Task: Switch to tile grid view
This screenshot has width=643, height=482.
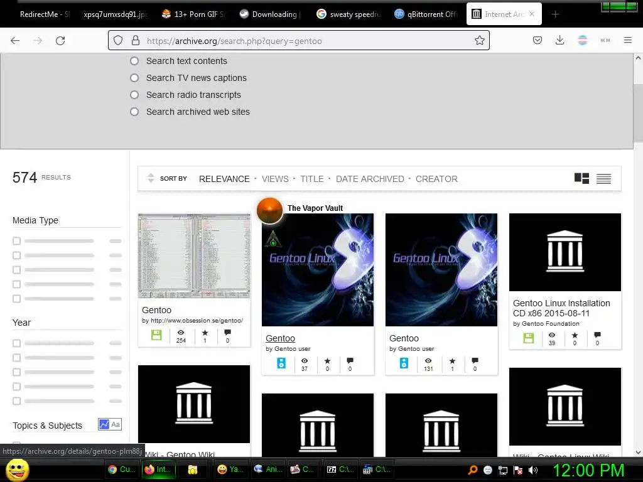Action: [x=581, y=178]
